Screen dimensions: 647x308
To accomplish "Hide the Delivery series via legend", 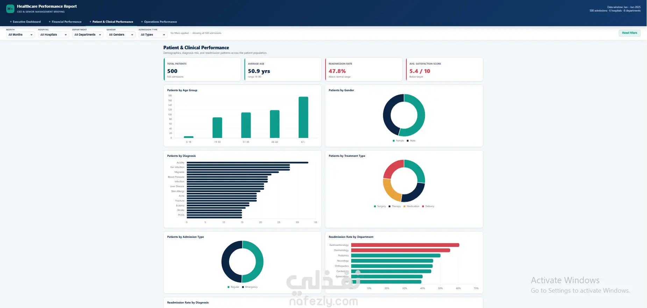I will click(x=428, y=206).
